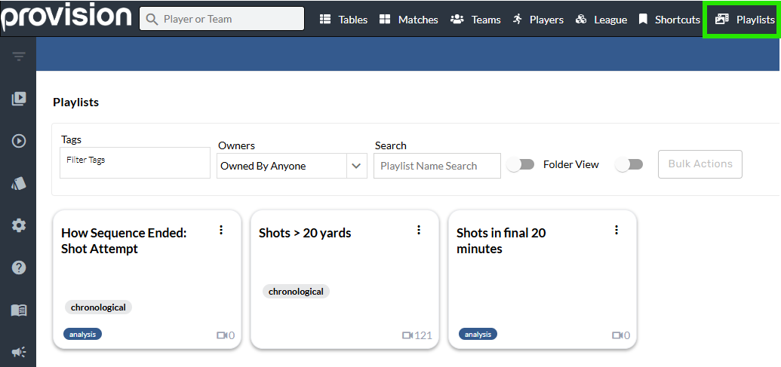Toggle the switch next to Bulk Actions
The height and width of the screenshot is (367, 781).
point(629,164)
